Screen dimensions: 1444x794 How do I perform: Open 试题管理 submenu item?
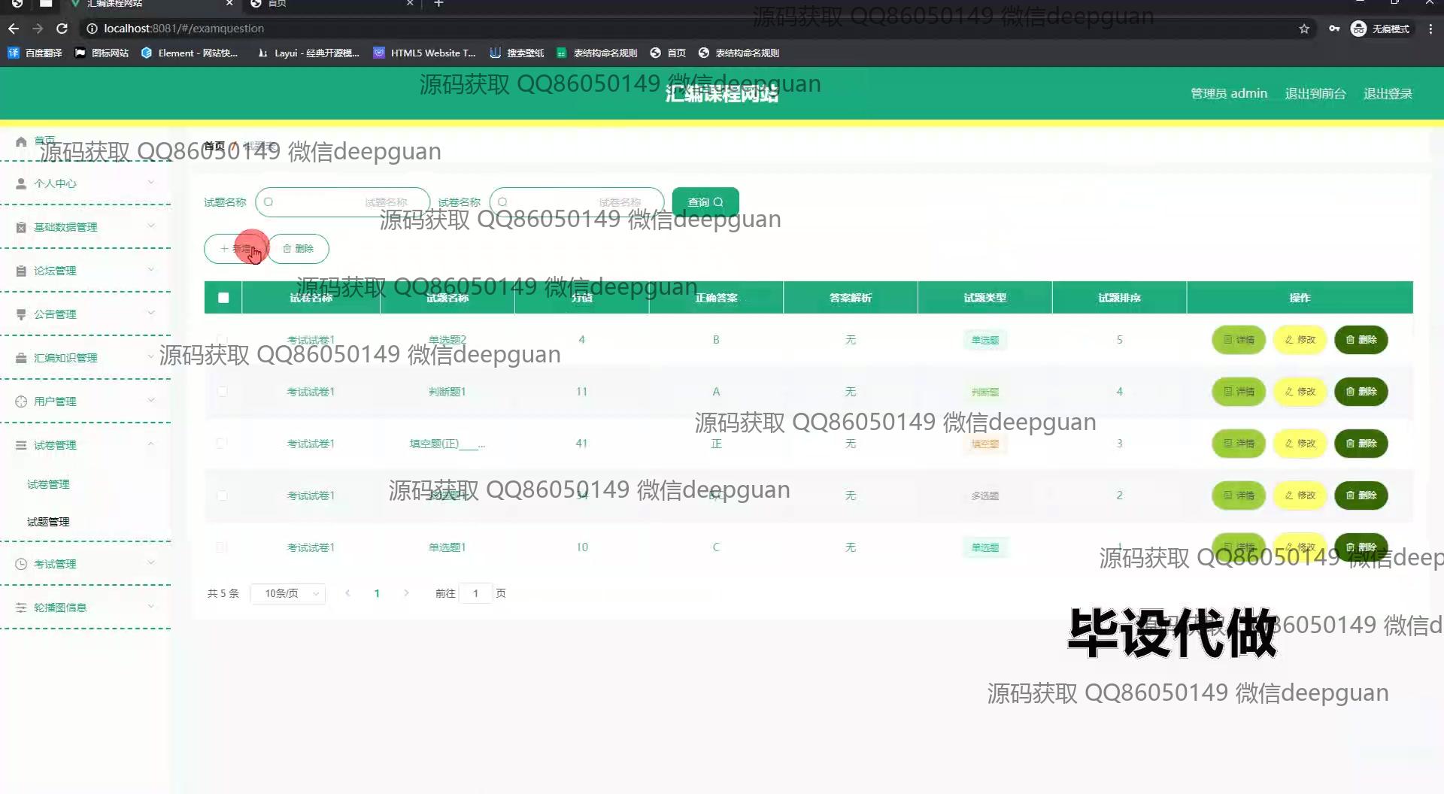[x=48, y=522]
